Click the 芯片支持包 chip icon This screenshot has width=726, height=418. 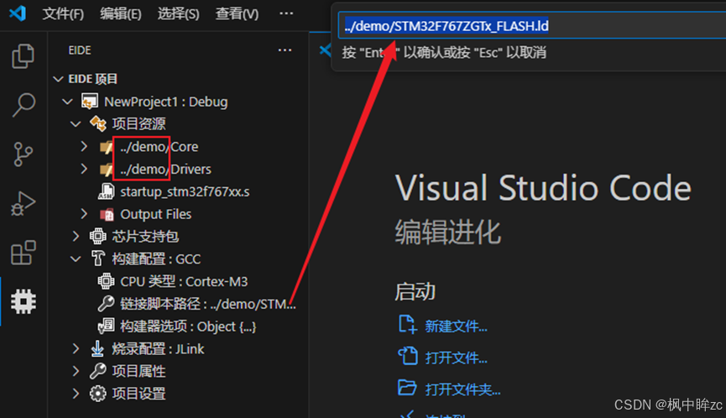tap(97, 237)
